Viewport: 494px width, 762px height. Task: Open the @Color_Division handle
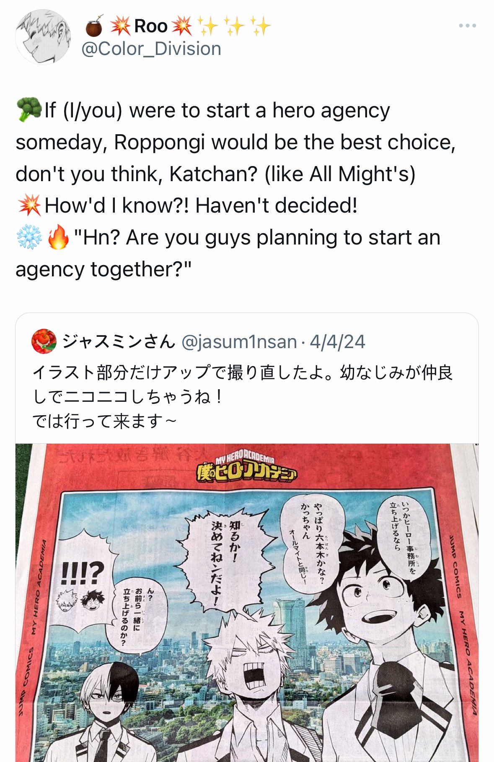click(x=151, y=49)
